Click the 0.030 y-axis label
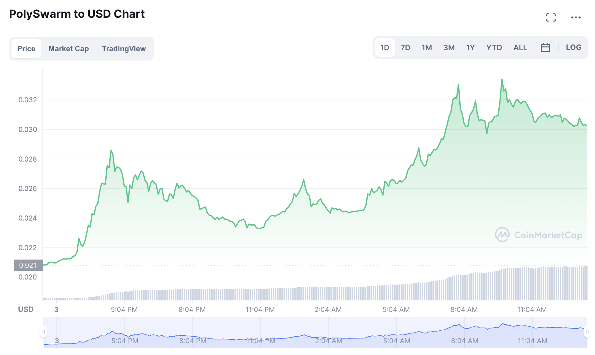Viewport: 595px width, 355px height. [28, 129]
